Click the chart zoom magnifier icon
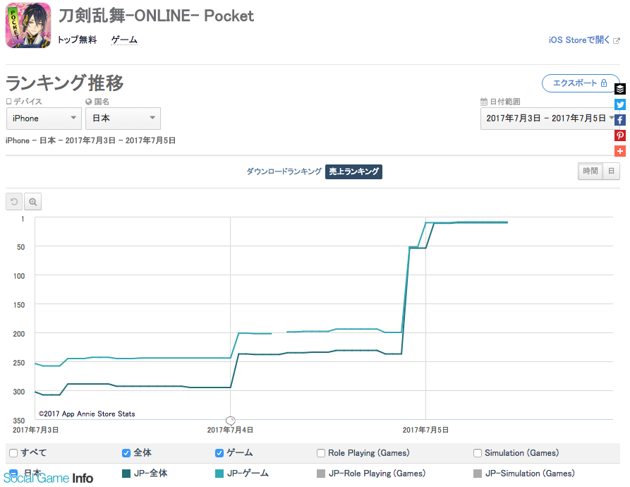 (x=32, y=202)
